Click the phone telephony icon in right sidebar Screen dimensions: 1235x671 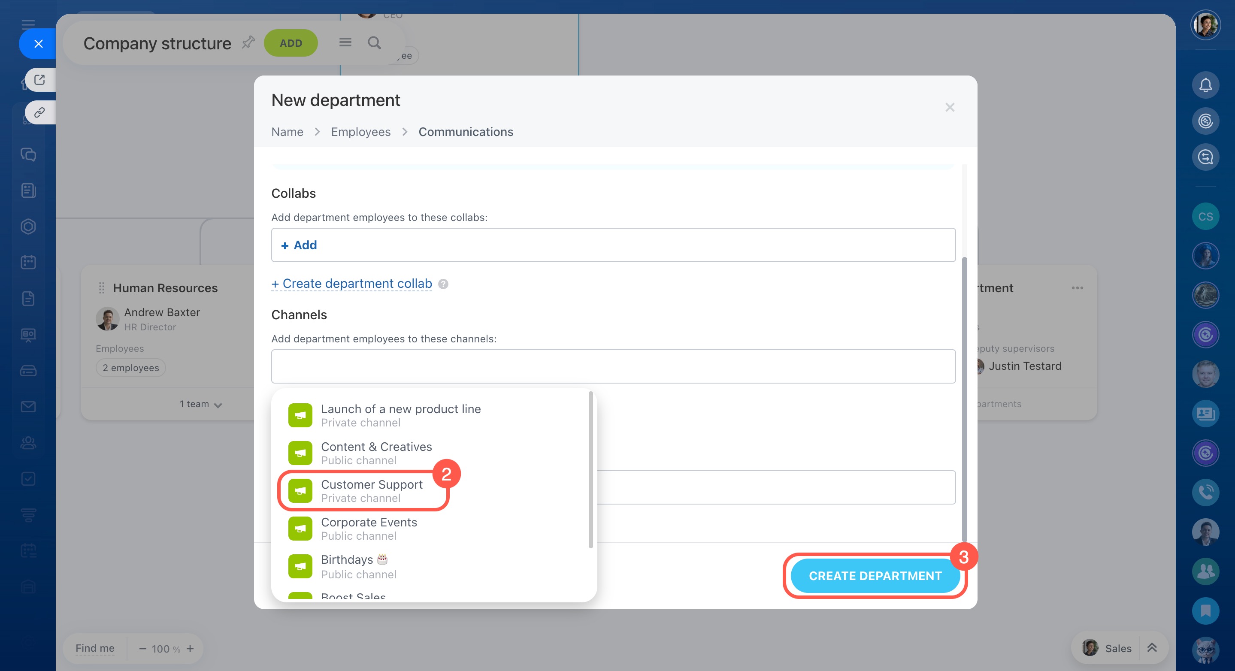(x=1205, y=492)
